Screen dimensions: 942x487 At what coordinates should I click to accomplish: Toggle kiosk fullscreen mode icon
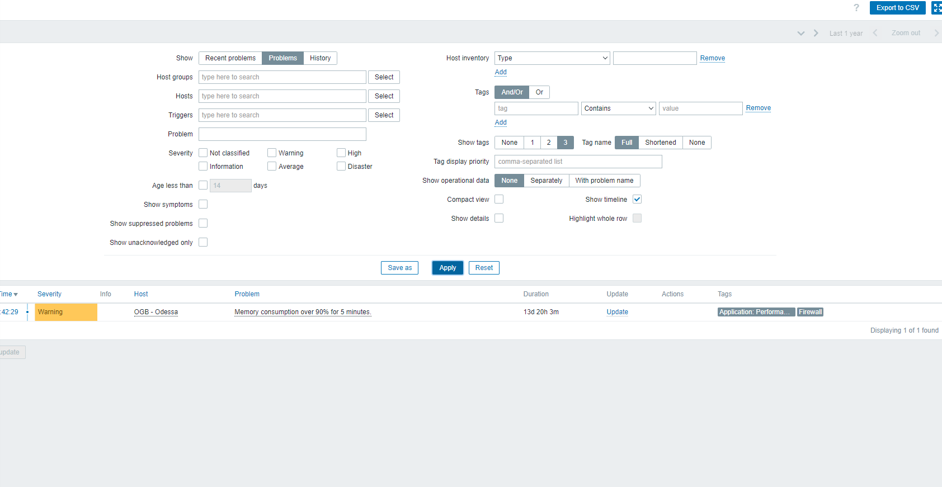pos(937,8)
